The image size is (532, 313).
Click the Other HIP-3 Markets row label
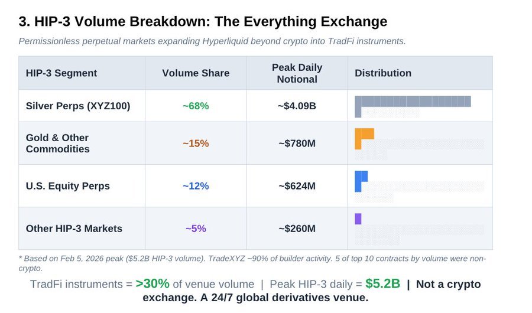[x=74, y=229]
